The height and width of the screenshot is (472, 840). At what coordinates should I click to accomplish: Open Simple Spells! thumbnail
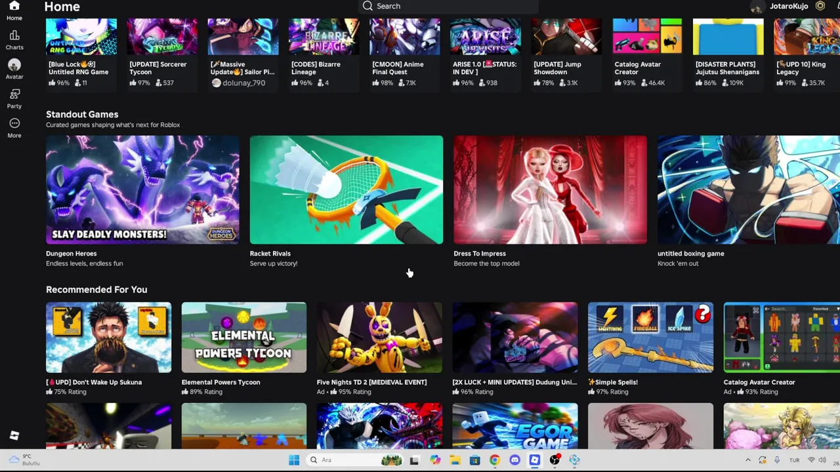650,337
